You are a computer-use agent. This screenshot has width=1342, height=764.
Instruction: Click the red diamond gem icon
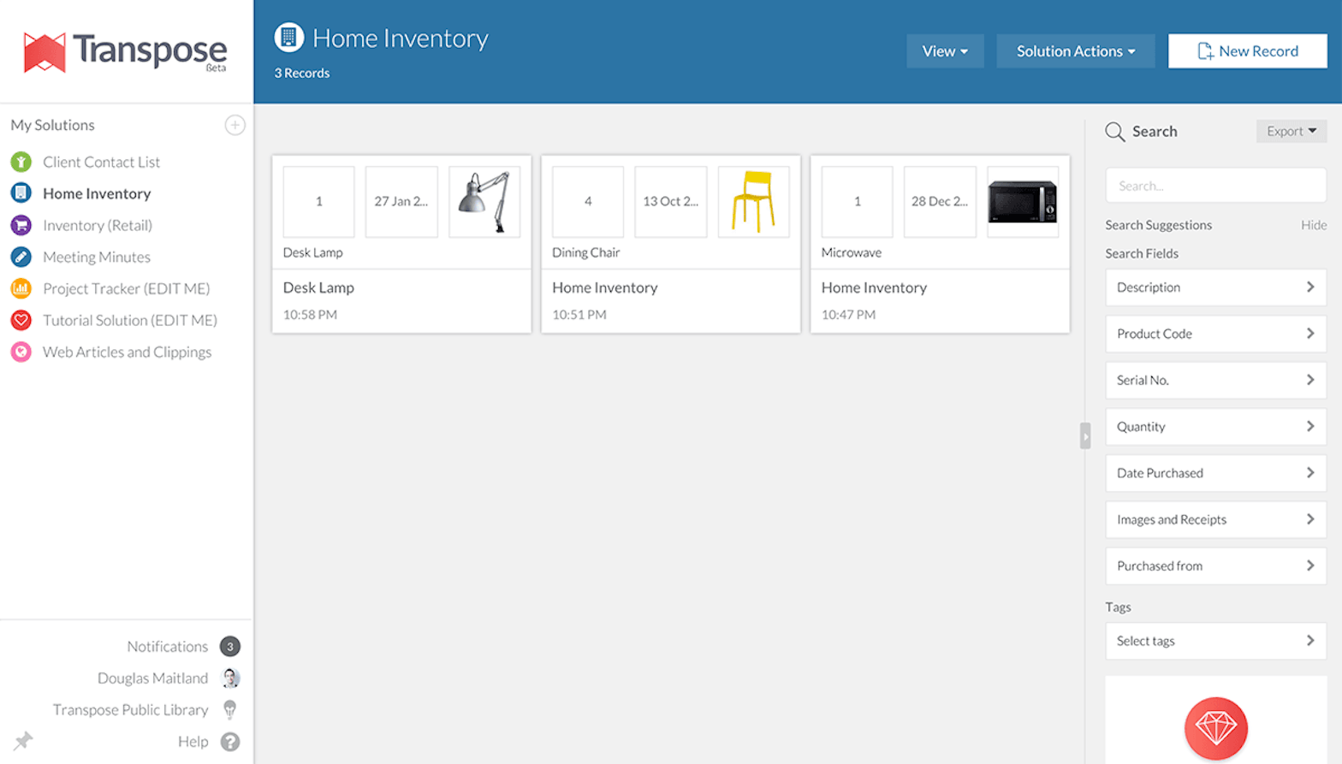coord(1215,728)
